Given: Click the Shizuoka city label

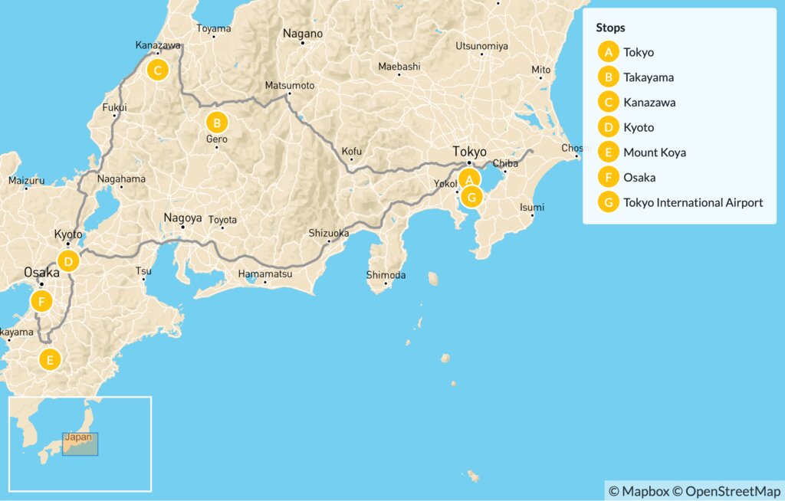Looking at the screenshot, I should coord(328,233).
